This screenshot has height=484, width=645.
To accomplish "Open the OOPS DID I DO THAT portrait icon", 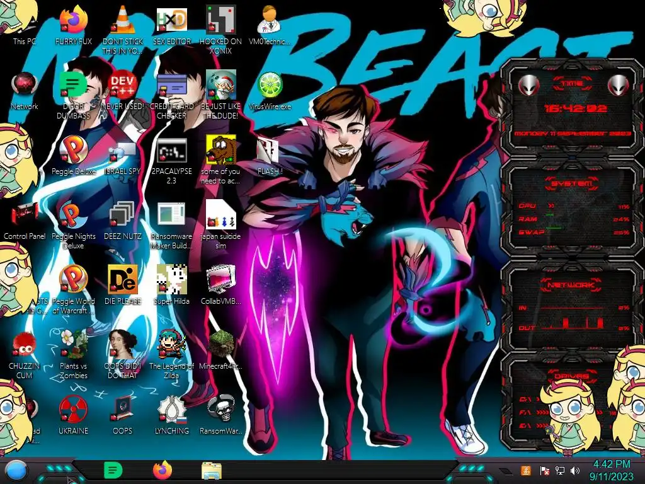I will (x=123, y=355).
